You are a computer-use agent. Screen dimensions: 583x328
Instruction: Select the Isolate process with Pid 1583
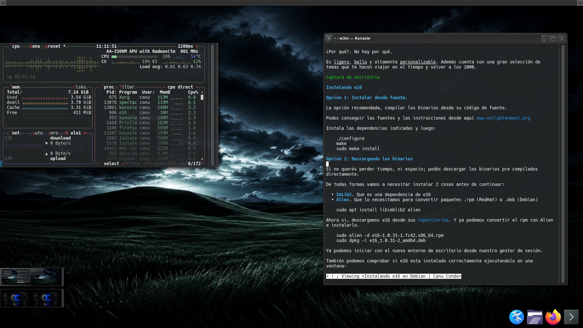(150, 138)
